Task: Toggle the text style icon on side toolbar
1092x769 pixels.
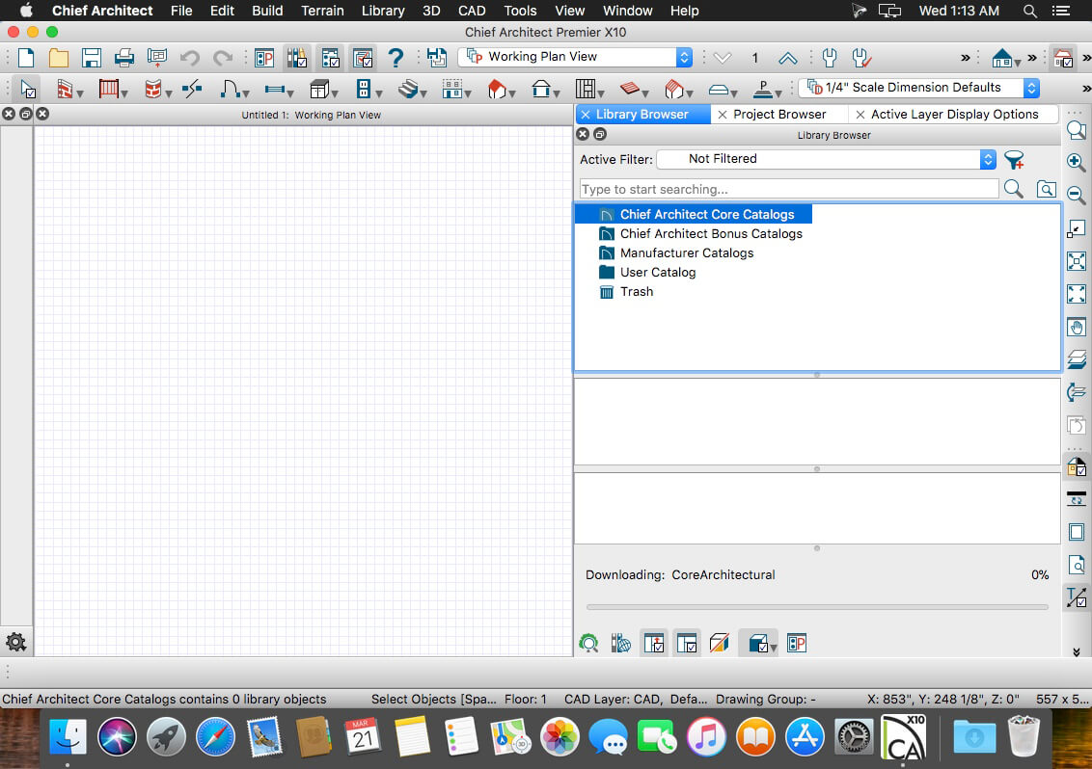Action: 1076,597
